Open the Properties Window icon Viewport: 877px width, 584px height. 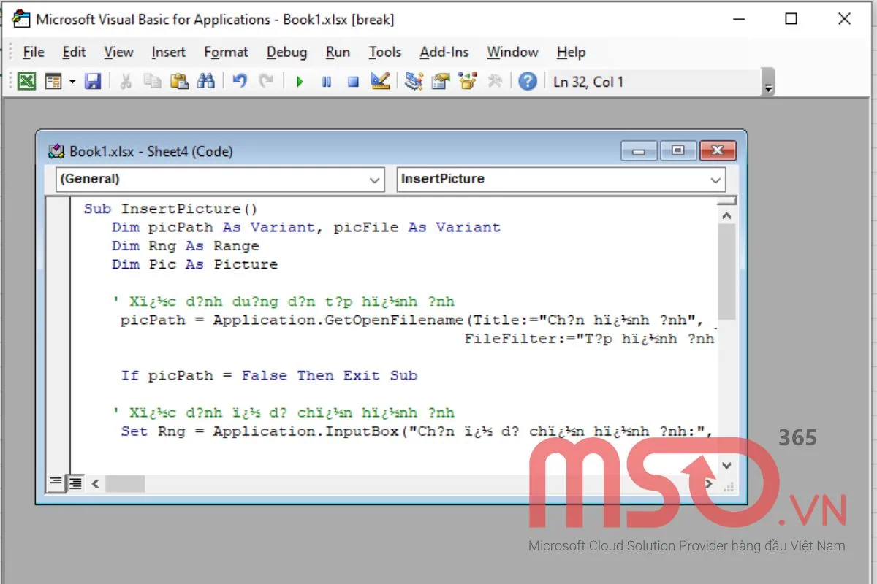tap(440, 81)
